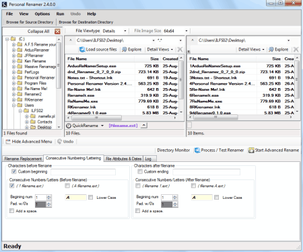Open the Options menu
Image resolution: width=303 pixels, height=252 pixels.
tap(42, 14)
